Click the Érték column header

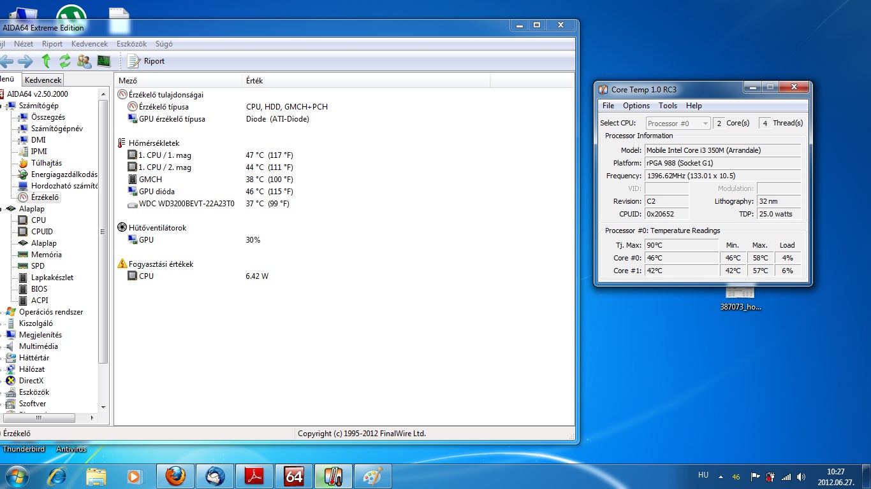click(x=367, y=81)
